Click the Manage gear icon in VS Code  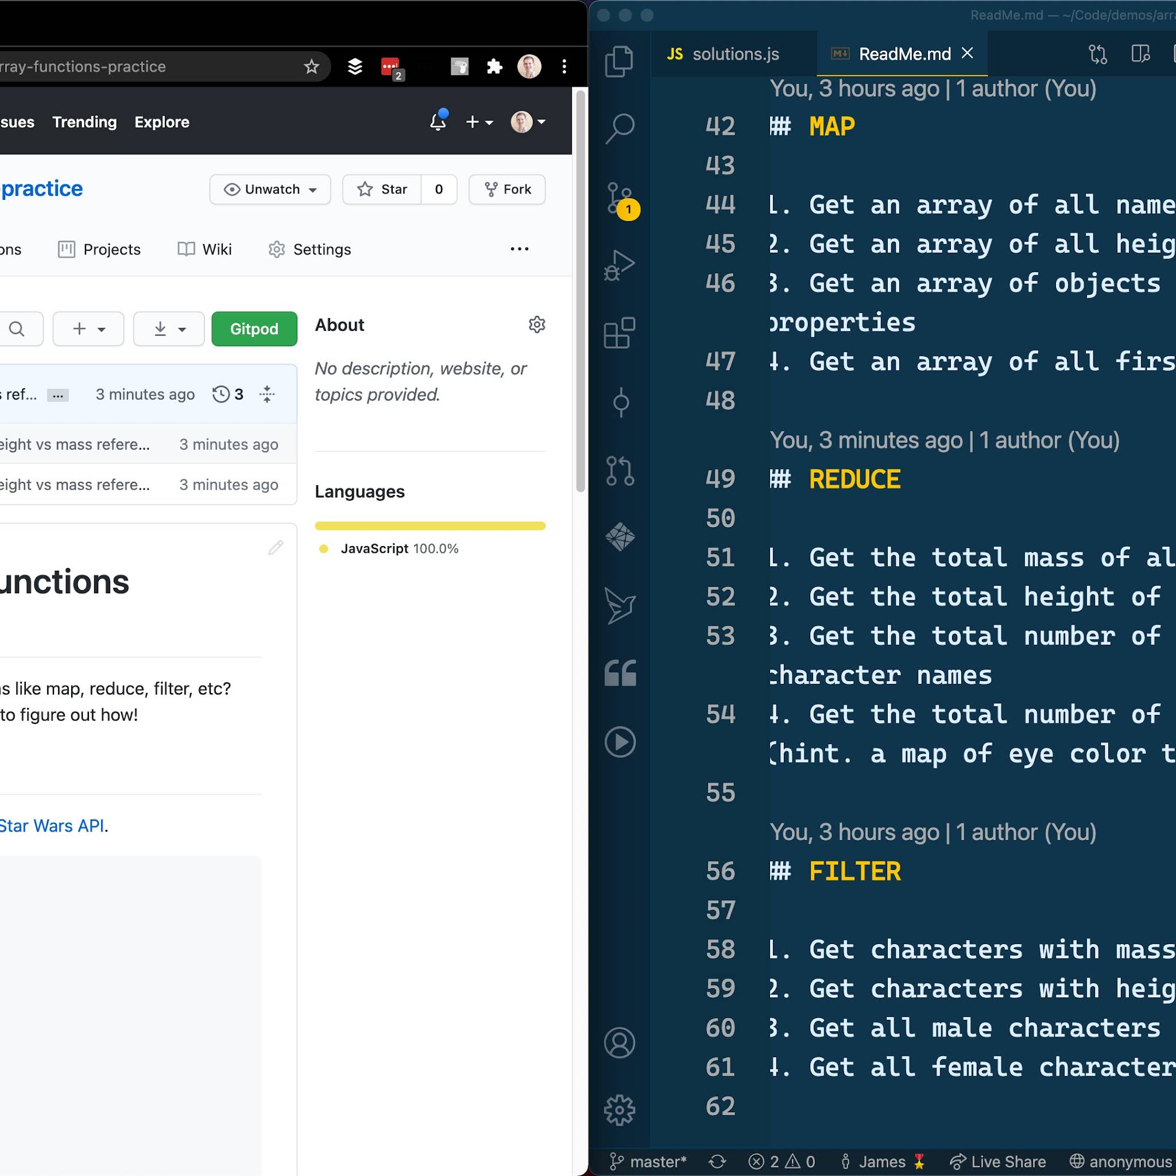tap(620, 1109)
